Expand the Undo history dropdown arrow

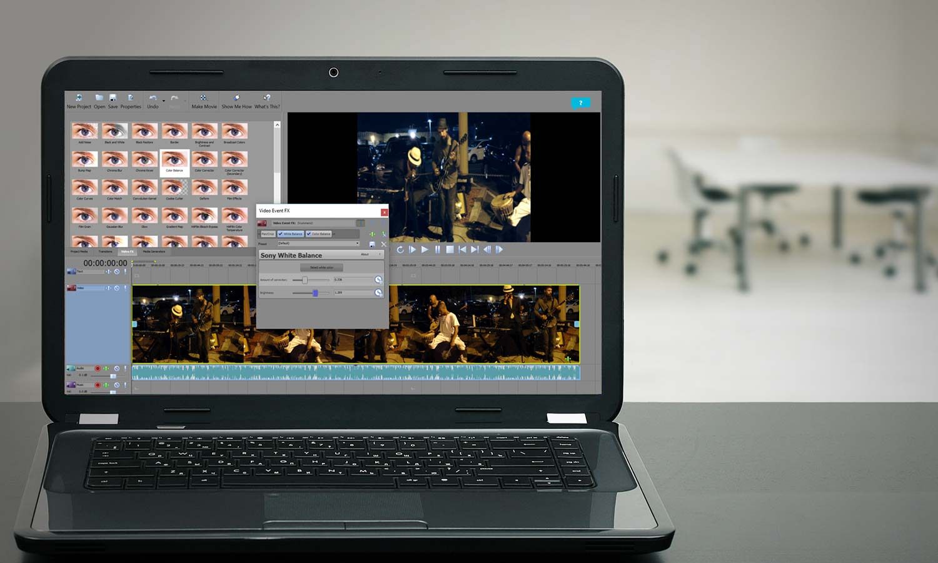164,100
